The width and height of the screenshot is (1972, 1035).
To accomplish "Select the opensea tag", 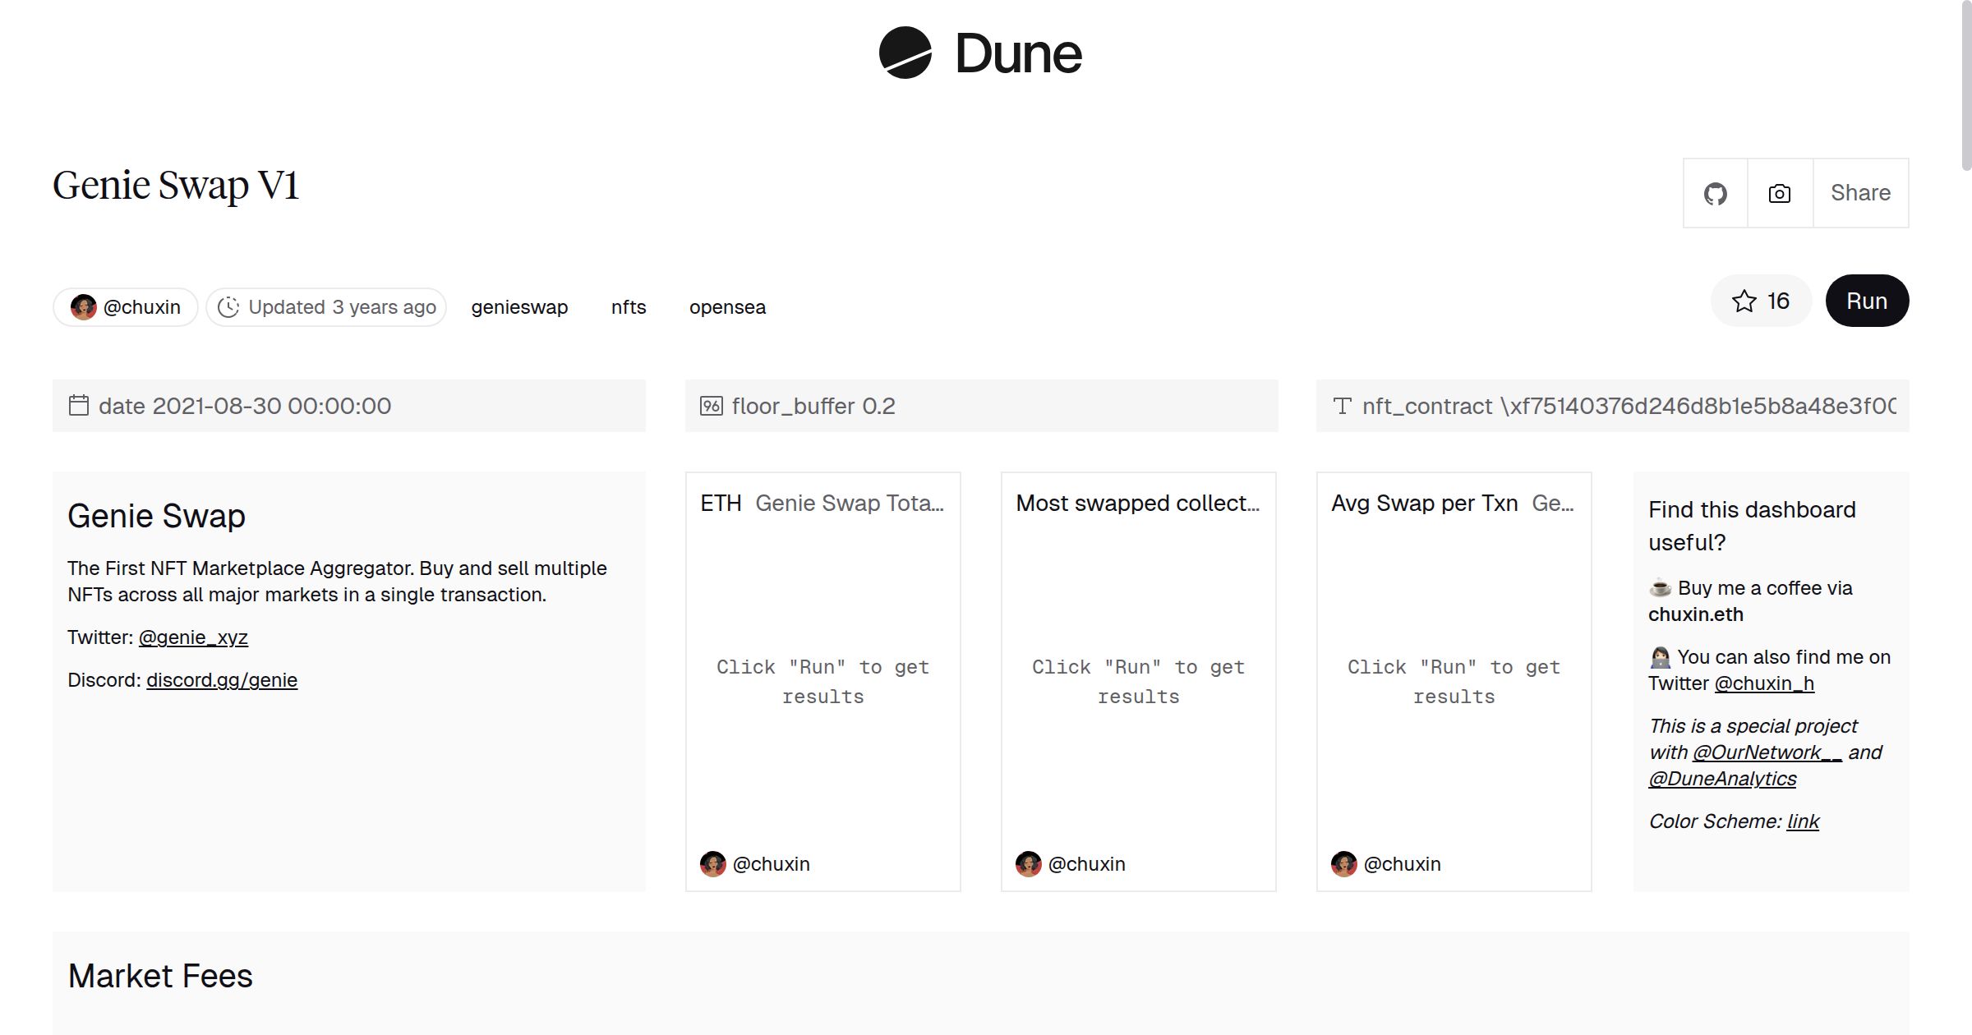I will point(727,307).
